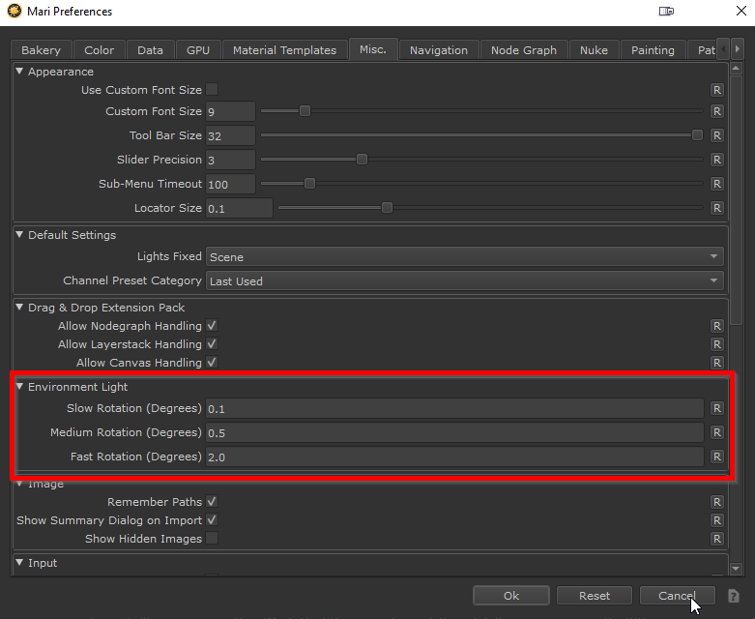Click the Ok button
The image size is (755, 619).
click(511, 596)
